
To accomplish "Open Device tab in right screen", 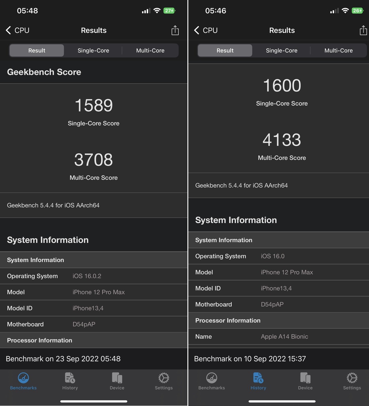I will (305, 381).
